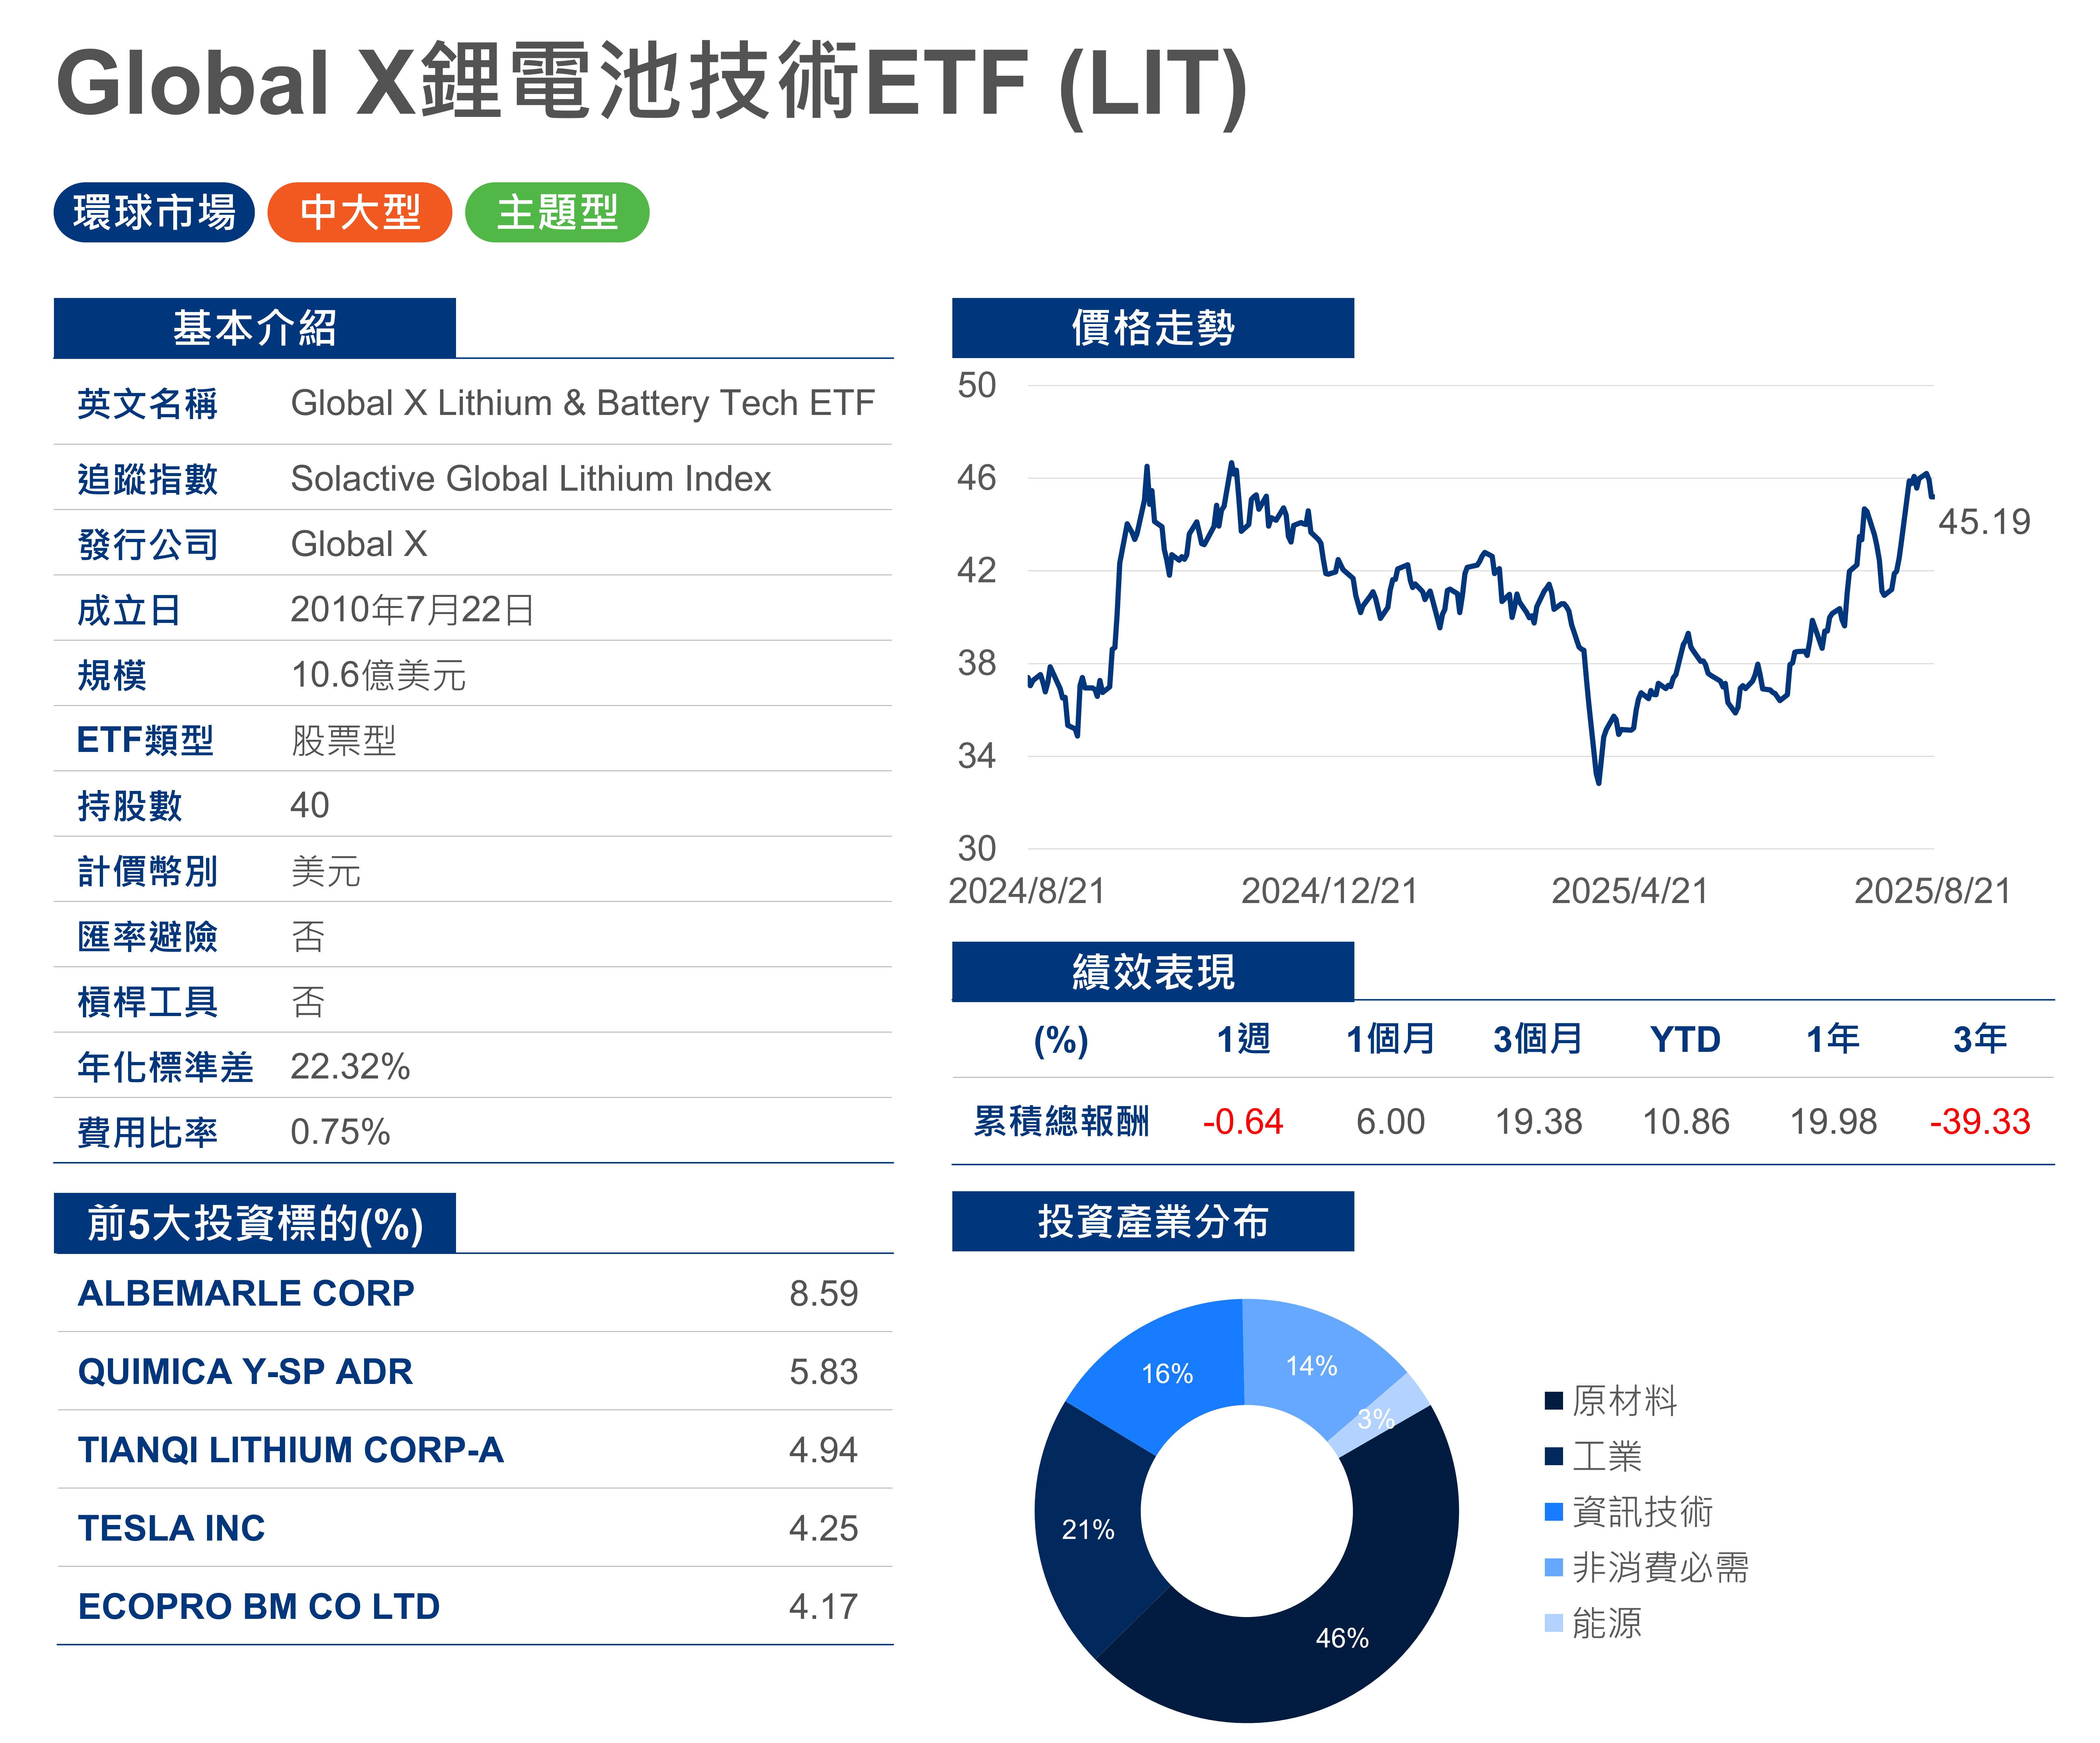Click the 16% donut chart segment
The image size is (2100, 1743).
(1167, 1374)
